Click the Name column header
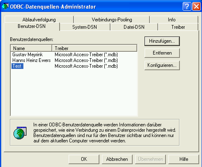 tap(31, 48)
